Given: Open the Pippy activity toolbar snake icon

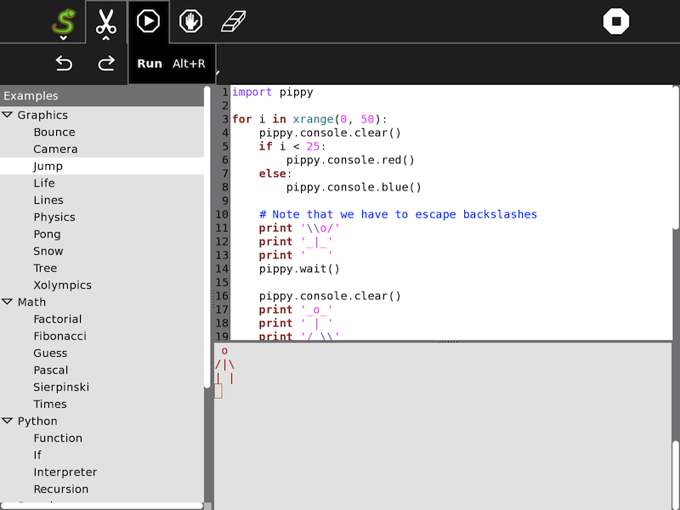Looking at the screenshot, I should pyautogui.click(x=64, y=21).
